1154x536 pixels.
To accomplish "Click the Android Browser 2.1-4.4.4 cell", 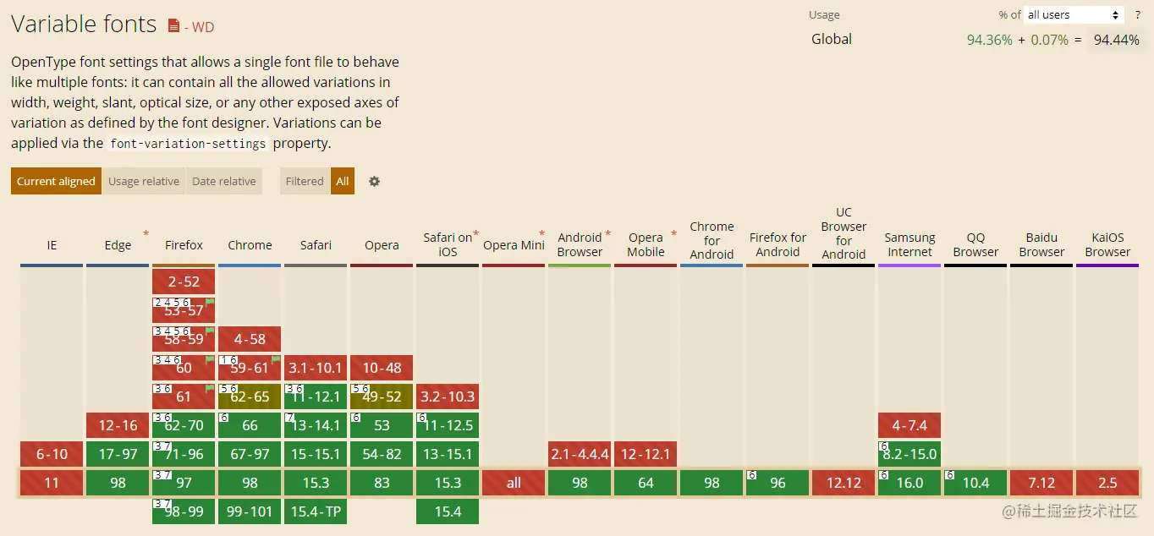I will pos(580,454).
